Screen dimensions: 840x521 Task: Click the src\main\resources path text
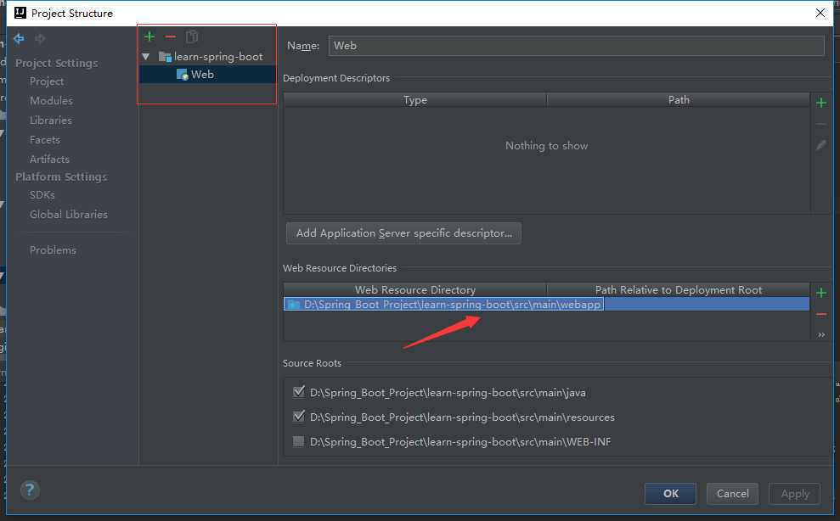462,417
